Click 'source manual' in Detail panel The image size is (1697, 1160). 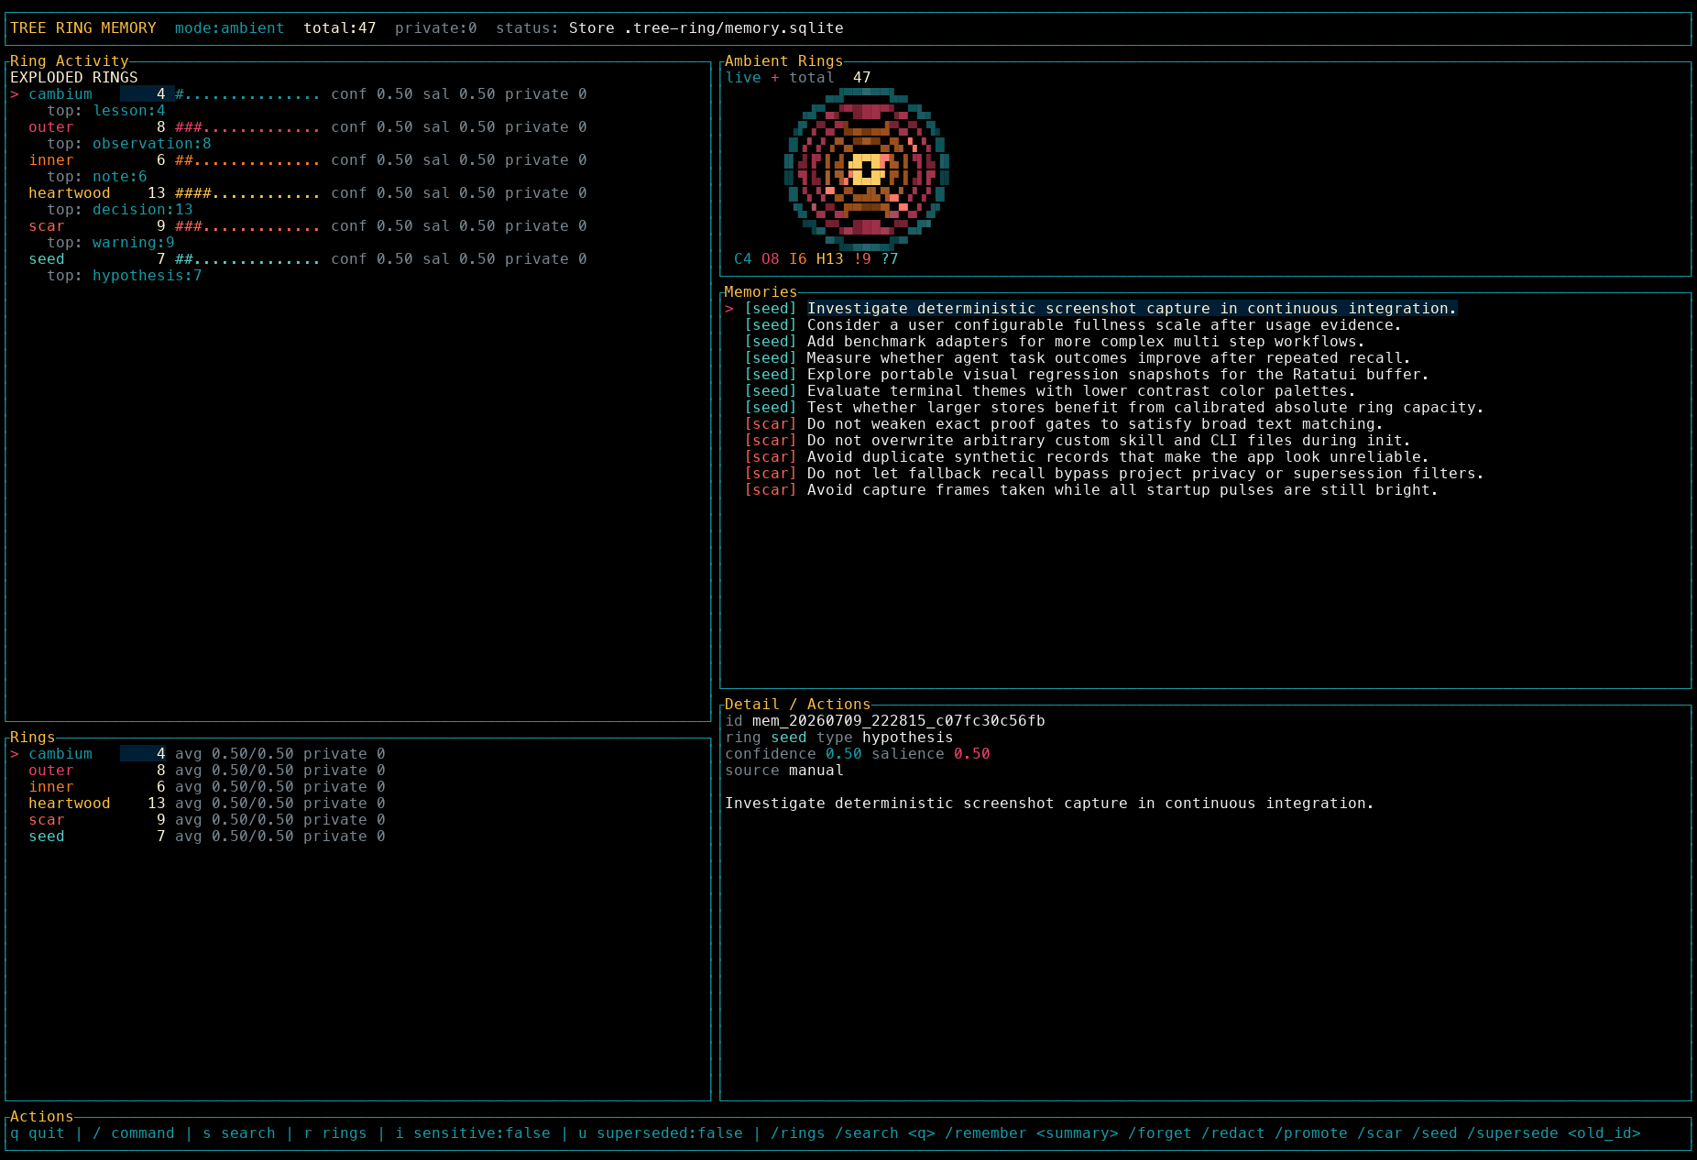pyautogui.click(x=784, y=771)
